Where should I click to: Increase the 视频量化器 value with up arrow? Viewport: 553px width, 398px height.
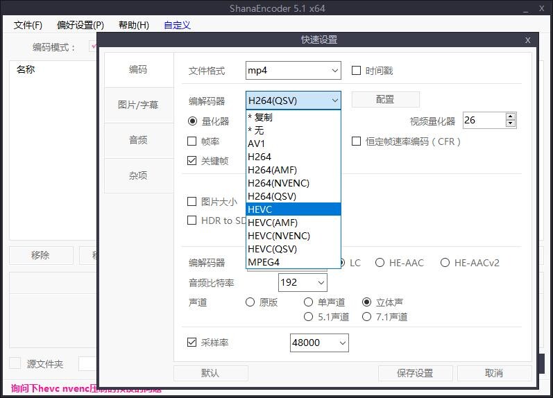coord(511,116)
